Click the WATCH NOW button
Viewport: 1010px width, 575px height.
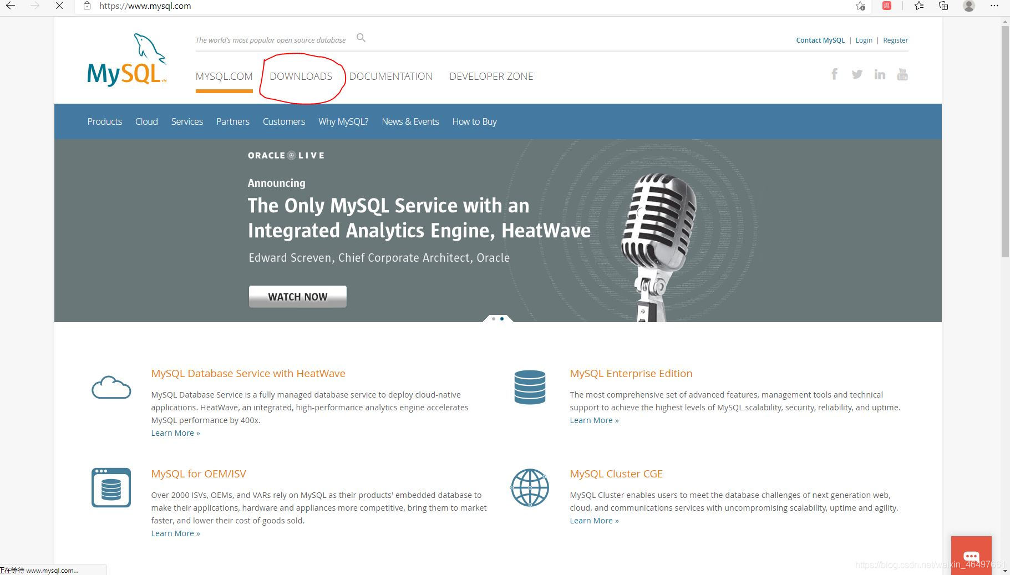298,297
